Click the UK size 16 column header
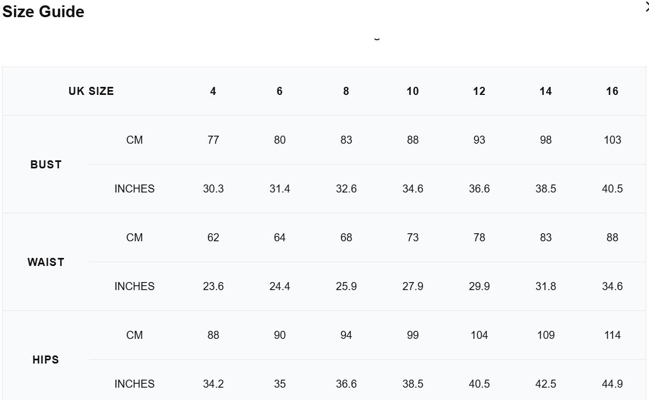 coord(612,91)
